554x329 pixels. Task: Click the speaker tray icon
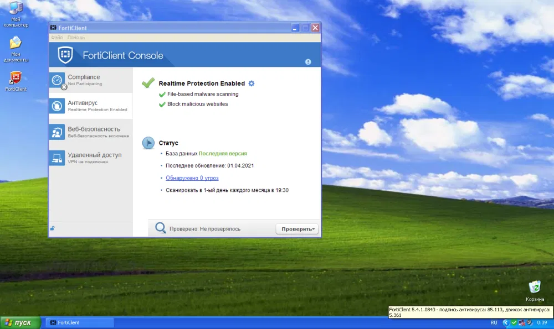tap(529, 323)
